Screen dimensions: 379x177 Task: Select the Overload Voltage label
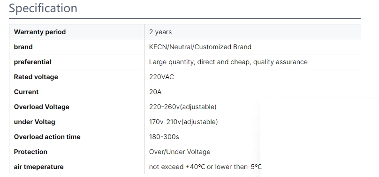pyautogui.click(x=42, y=107)
